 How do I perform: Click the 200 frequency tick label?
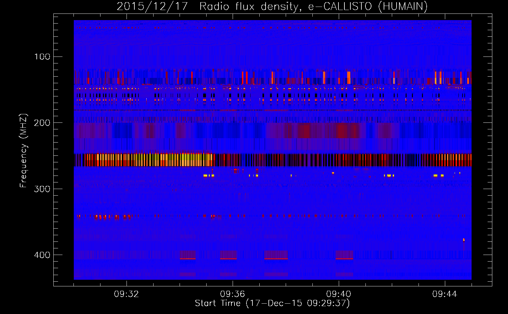point(42,123)
